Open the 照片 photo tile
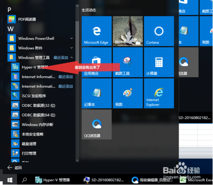Screen dimensions: 213x185 [128, 31]
